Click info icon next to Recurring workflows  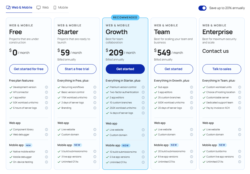click(x=95, y=87)
